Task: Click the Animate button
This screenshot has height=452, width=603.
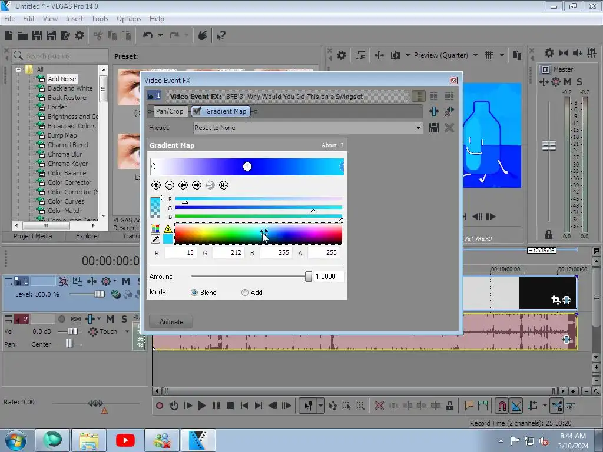Action: 171,322
